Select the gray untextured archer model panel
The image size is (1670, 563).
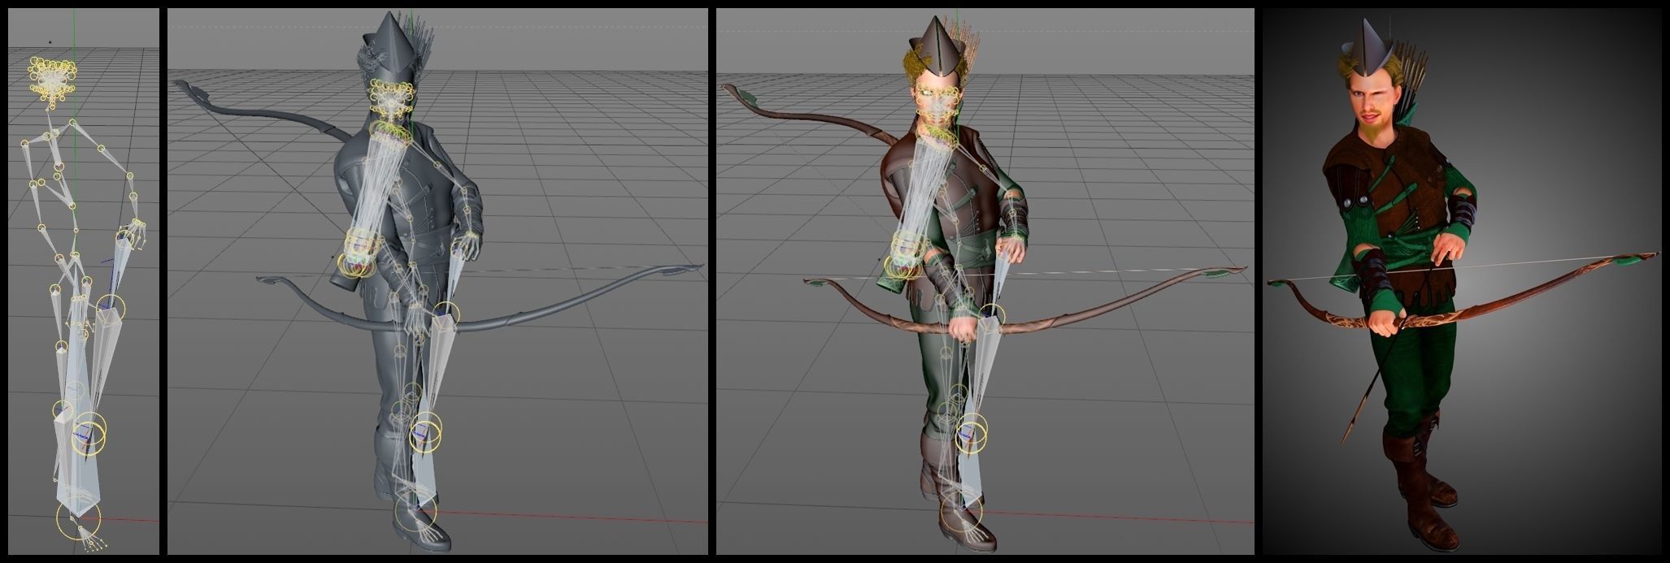pos(437,282)
